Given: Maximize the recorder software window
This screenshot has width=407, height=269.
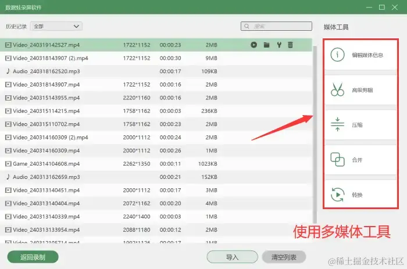Looking at the screenshot, I should 382,8.
